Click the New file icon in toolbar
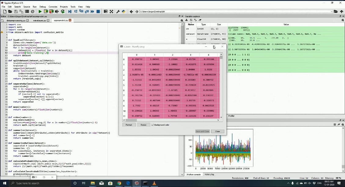 point(5,12)
